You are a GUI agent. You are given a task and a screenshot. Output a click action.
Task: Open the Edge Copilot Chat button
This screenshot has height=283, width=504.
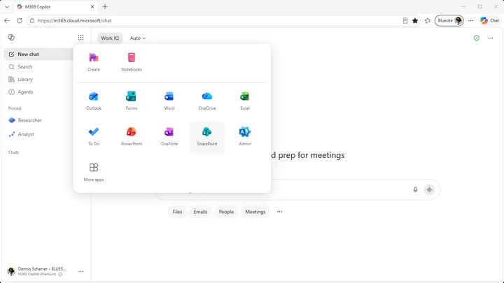click(x=490, y=20)
